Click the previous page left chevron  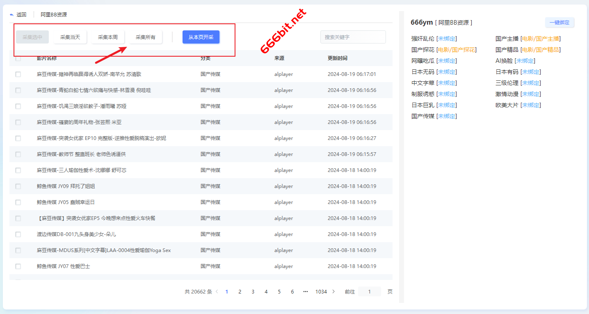217,292
